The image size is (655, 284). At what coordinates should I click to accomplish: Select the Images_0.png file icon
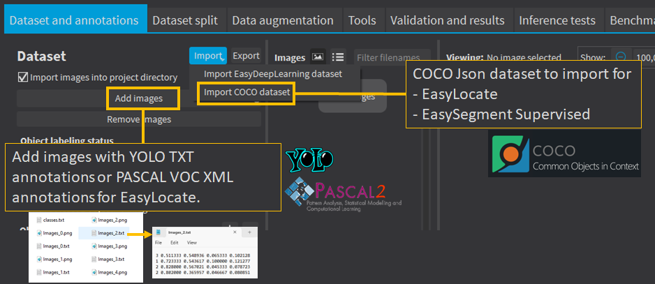[x=39, y=233]
